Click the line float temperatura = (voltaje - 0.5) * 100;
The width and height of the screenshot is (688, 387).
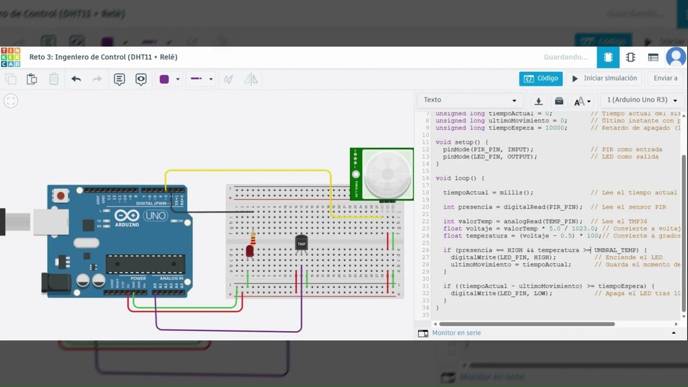coord(522,235)
